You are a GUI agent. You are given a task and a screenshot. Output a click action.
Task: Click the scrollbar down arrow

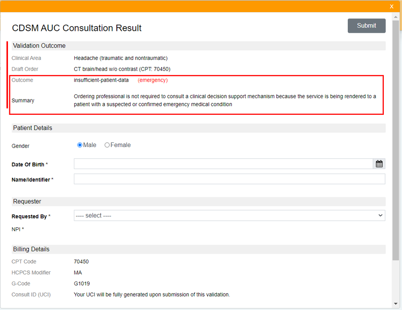tap(395, 303)
